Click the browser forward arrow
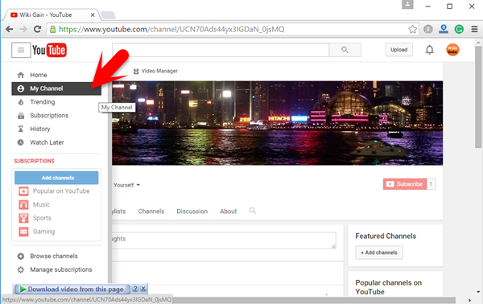The image size is (483, 304). pyautogui.click(x=23, y=29)
